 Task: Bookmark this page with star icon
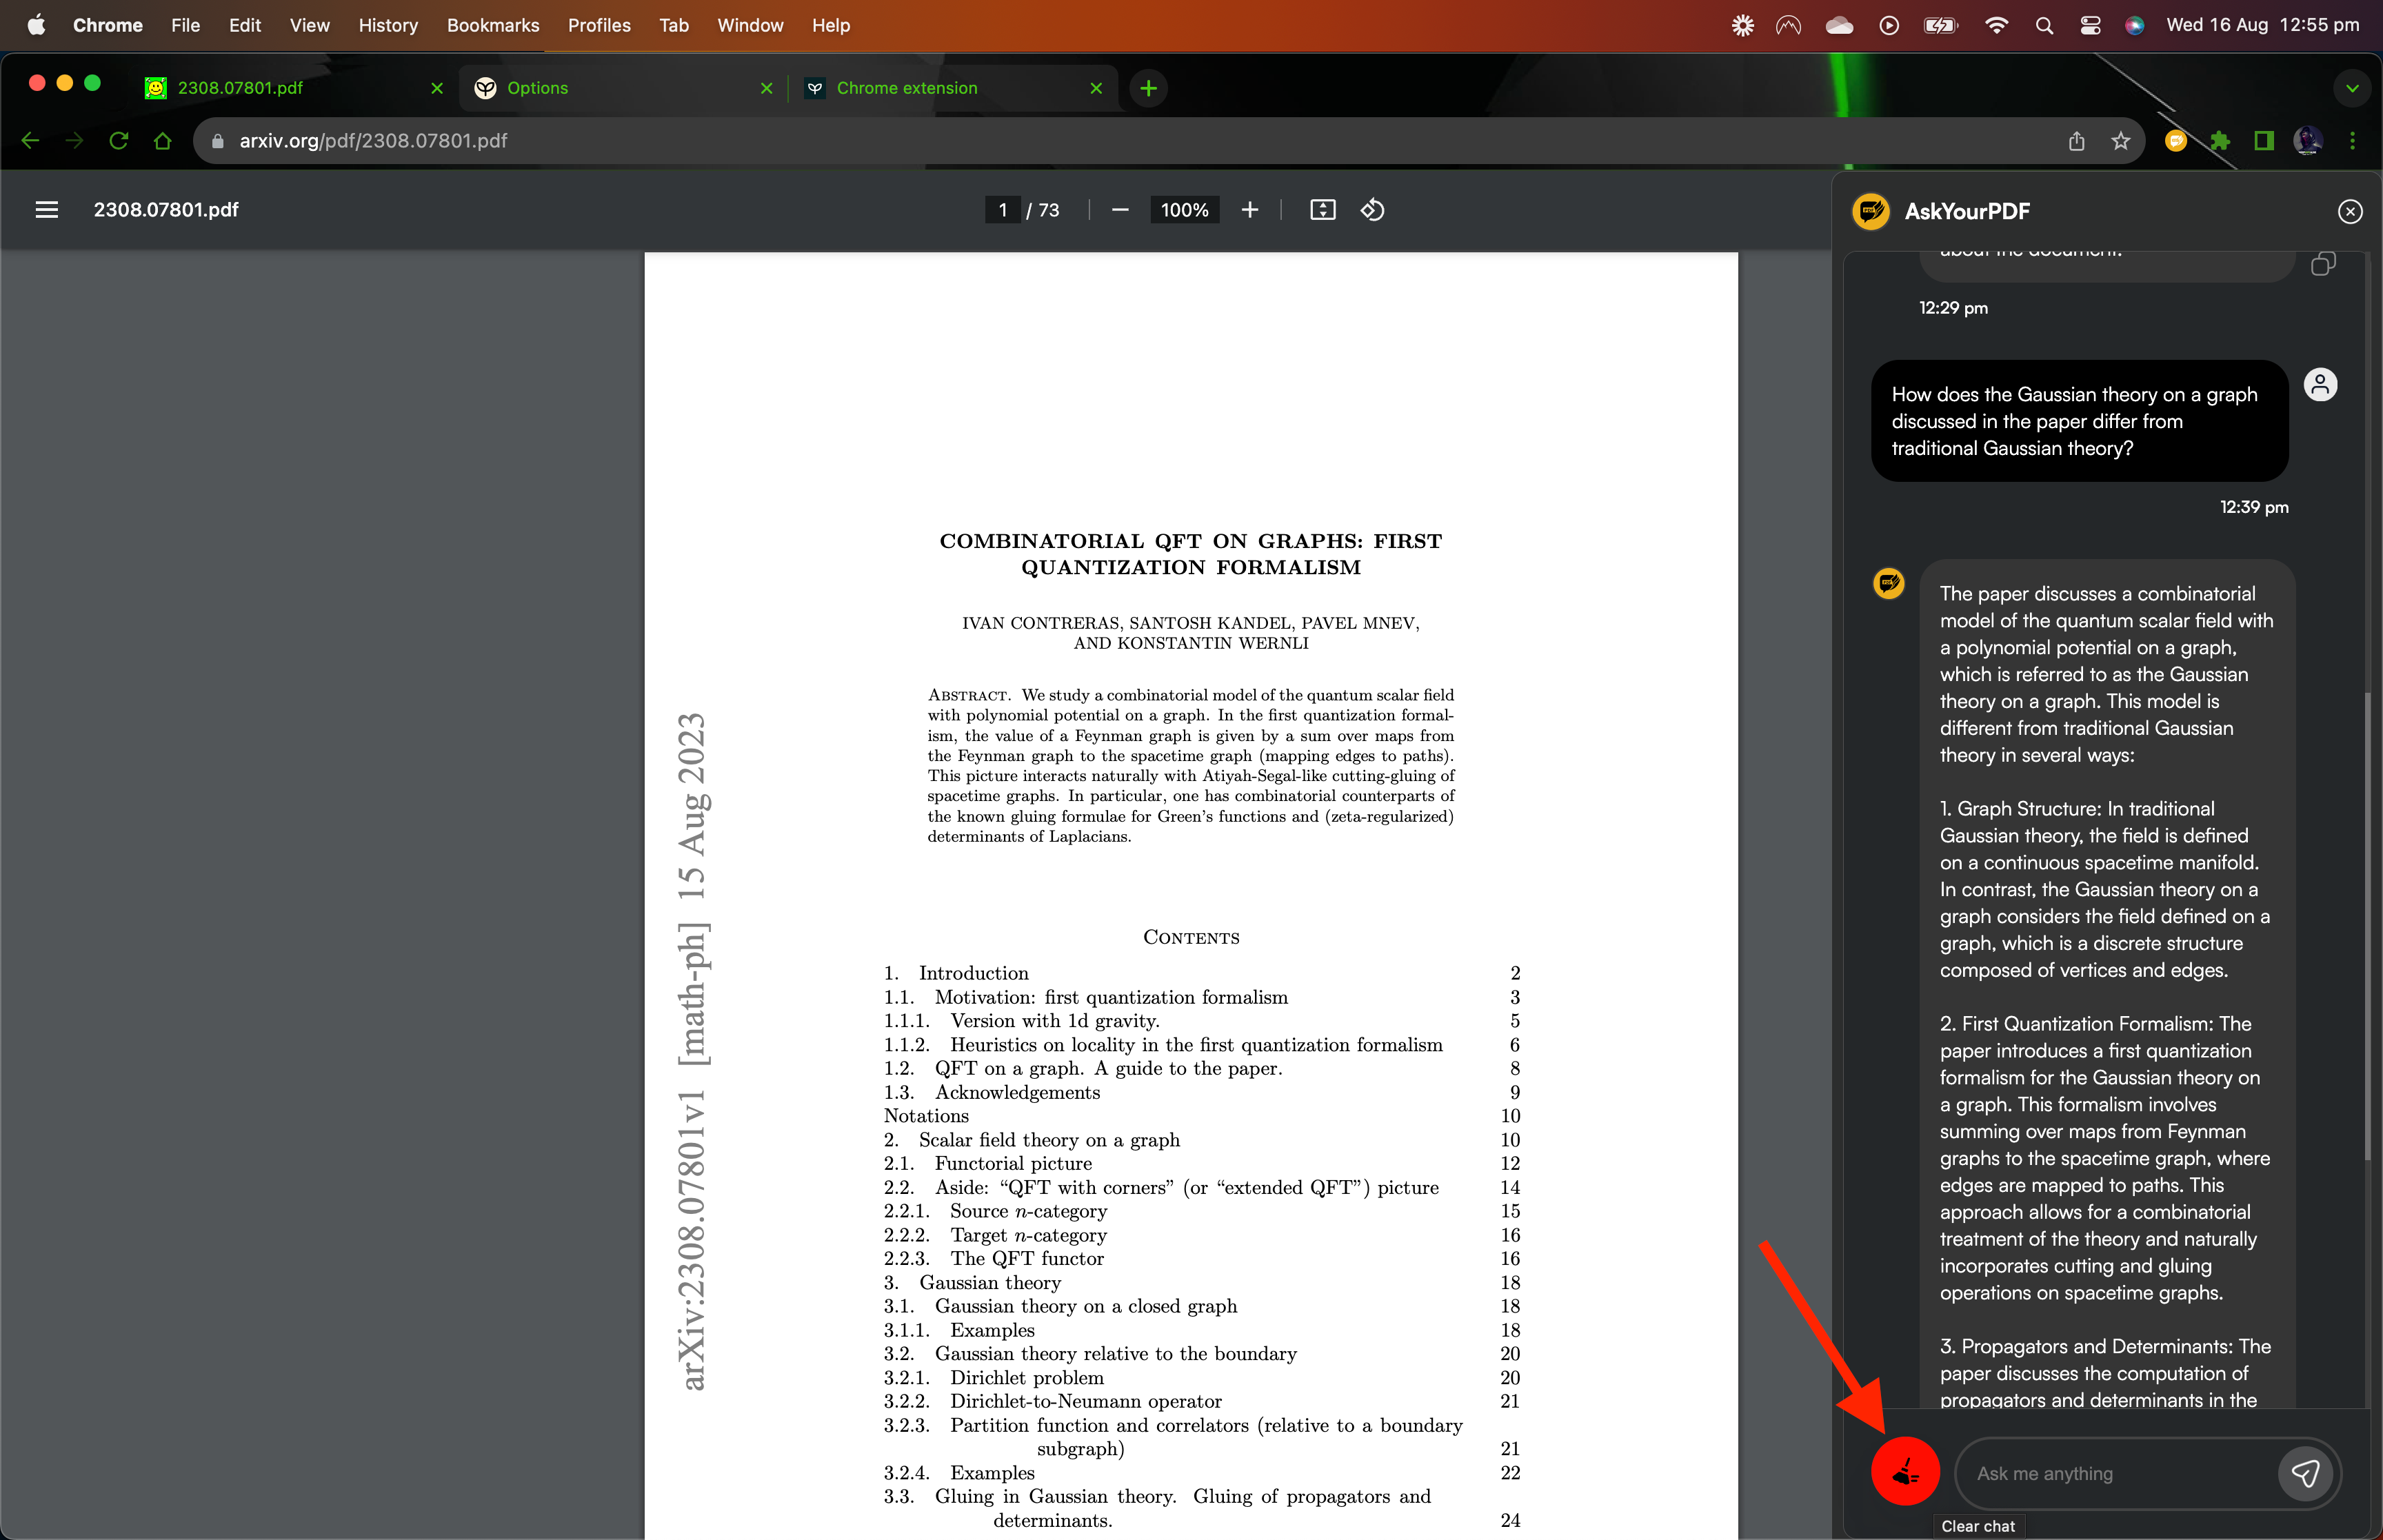(x=2120, y=141)
